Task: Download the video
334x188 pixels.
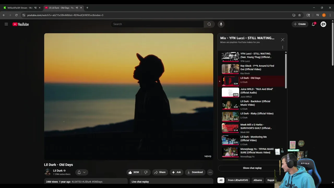Action: click(x=195, y=172)
